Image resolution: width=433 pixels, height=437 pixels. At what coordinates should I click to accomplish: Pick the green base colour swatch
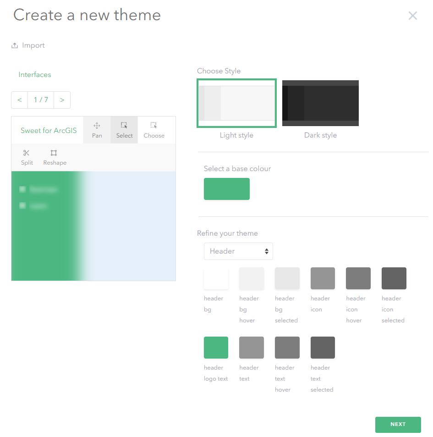pyautogui.click(x=227, y=189)
